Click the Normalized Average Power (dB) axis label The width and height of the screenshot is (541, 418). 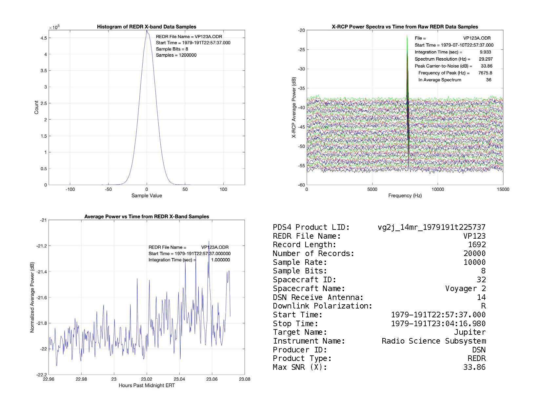32,297
